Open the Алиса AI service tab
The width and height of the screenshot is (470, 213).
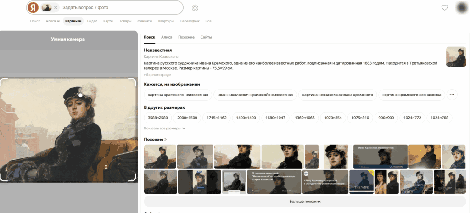(x=53, y=21)
